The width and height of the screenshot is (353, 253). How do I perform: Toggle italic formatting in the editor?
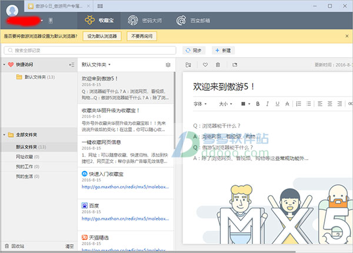click(x=267, y=104)
